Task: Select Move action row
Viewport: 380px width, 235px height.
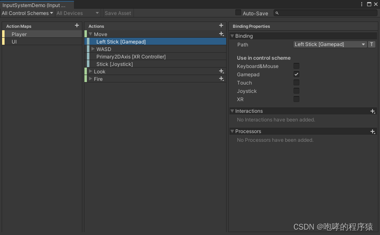Action: click(155, 34)
